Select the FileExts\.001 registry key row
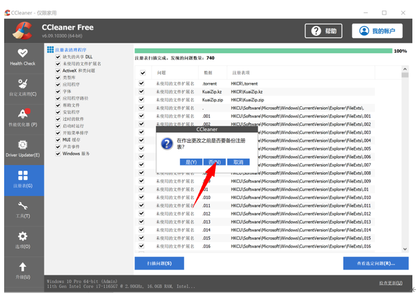416x294 pixels. [301, 116]
